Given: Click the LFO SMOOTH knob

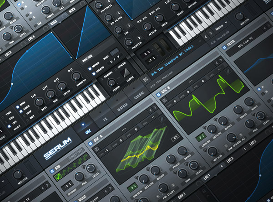Looking at the screenshot, I should click(x=76, y=76).
